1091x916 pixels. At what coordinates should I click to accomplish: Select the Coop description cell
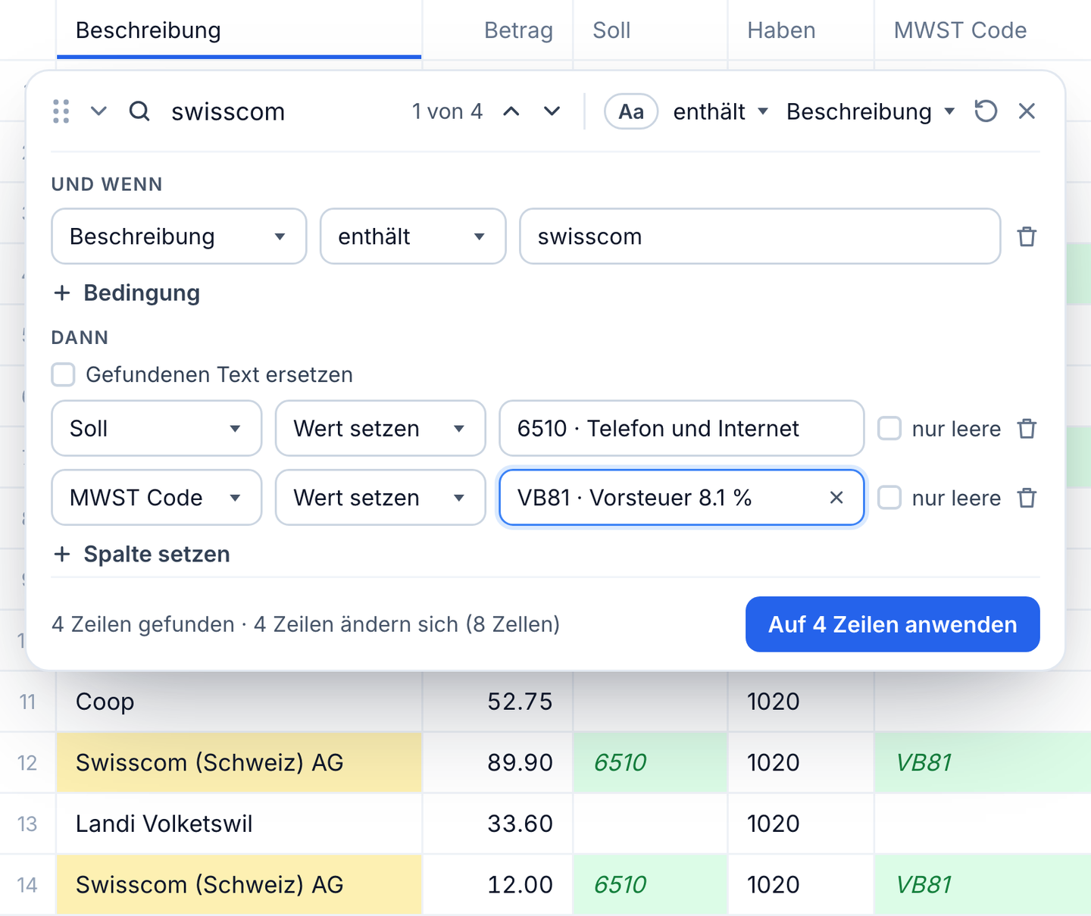(x=239, y=702)
